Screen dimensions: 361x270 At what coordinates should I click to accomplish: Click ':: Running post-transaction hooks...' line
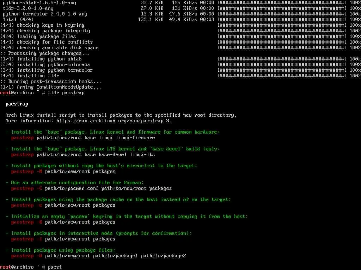[51, 82]
